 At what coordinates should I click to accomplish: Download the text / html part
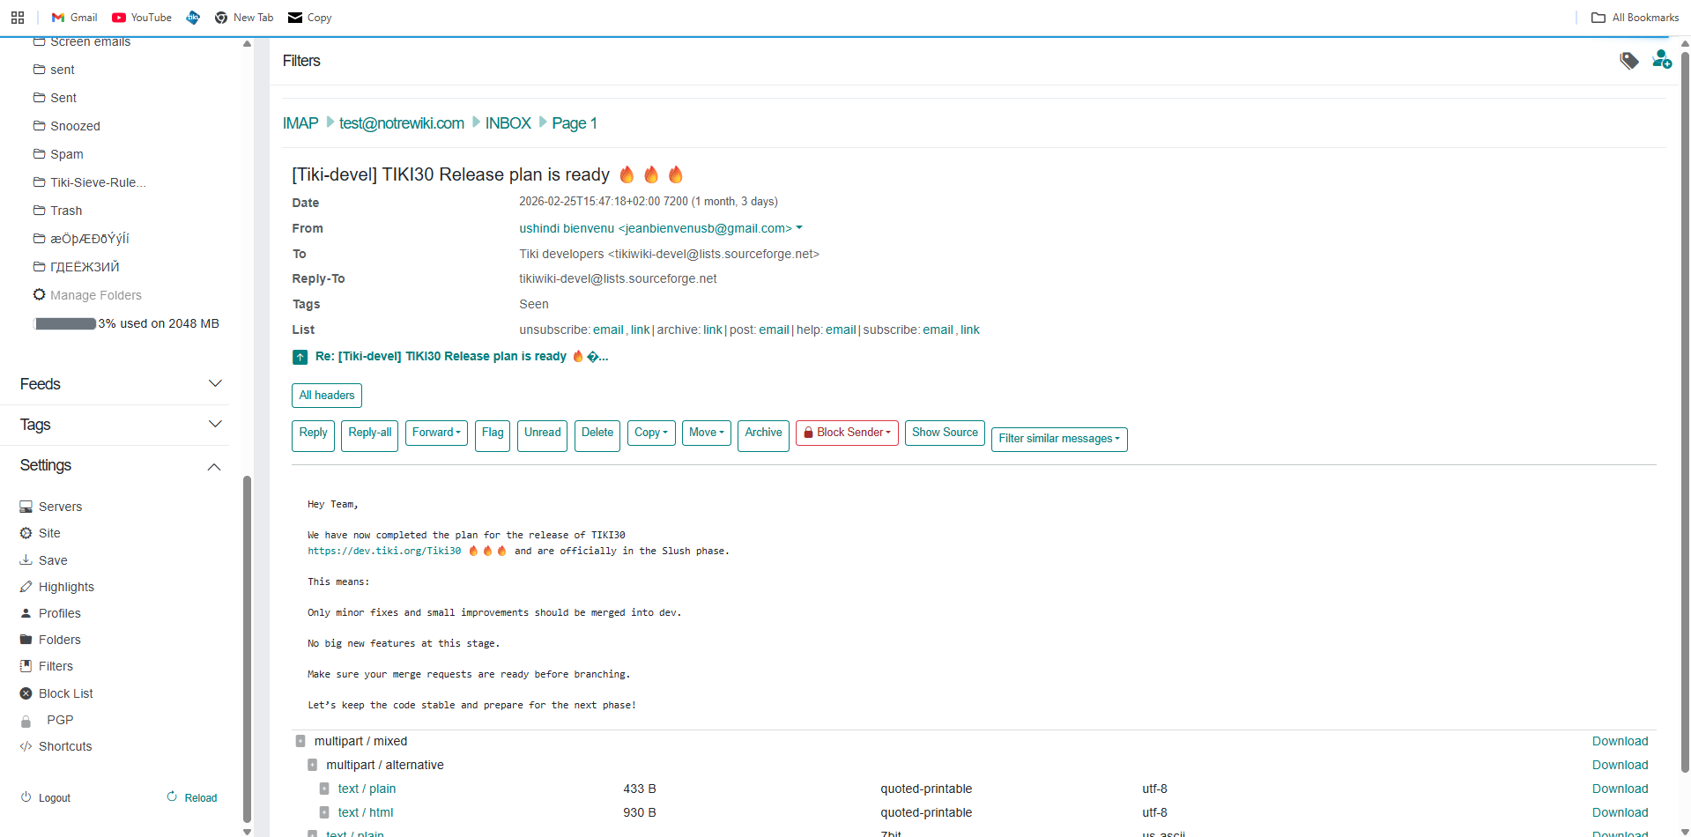coord(1619,812)
